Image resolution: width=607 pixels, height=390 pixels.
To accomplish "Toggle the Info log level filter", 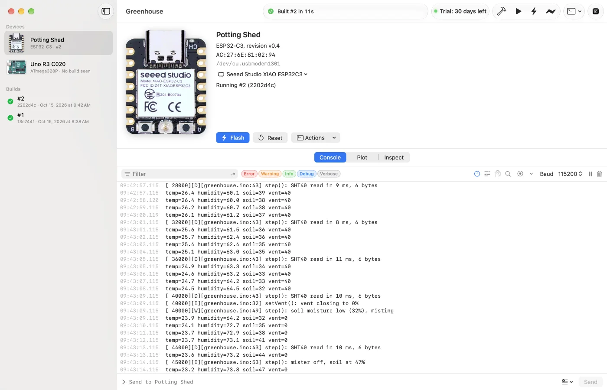I will (289, 174).
